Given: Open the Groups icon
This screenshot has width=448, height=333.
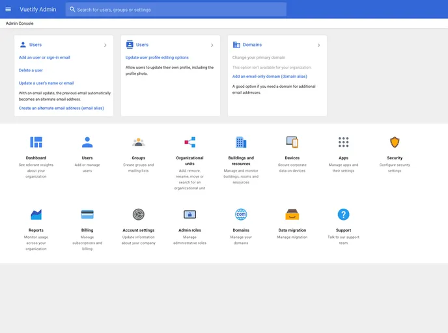Looking at the screenshot, I should point(139,142).
